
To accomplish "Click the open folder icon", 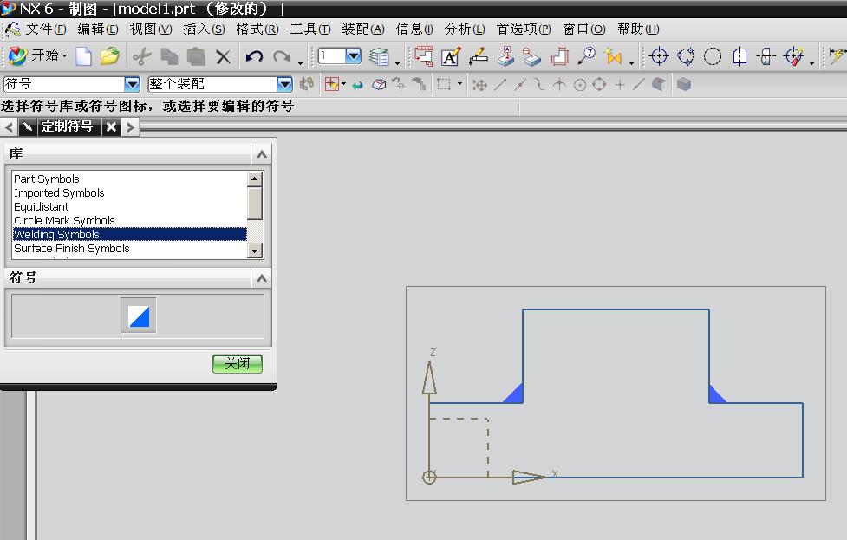I will tap(109, 56).
